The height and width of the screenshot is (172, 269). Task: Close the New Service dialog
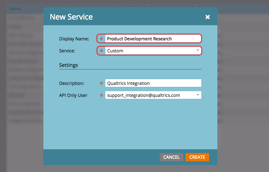[208, 17]
